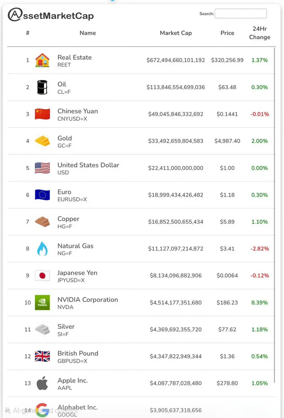Click the Chinese Yuan flag icon

(42, 114)
